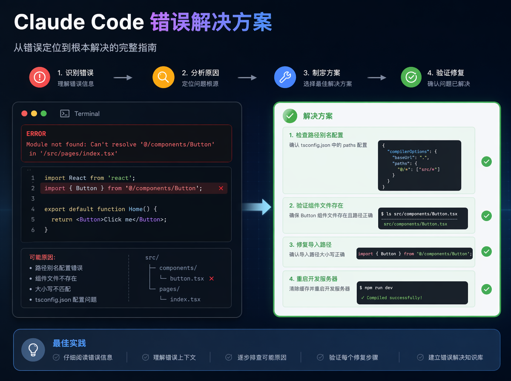Image resolution: width=511 pixels, height=381 pixels.
Task: Click the 4. 验证修复 step label
Action: coord(446,73)
